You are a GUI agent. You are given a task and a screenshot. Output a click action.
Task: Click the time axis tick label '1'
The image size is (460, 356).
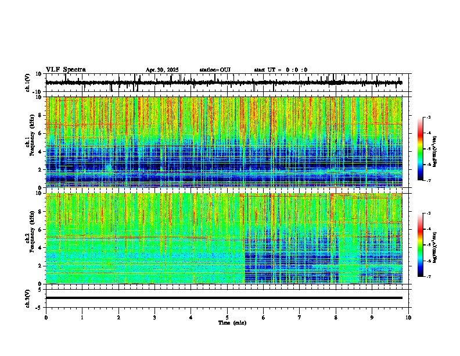(x=82, y=318)
